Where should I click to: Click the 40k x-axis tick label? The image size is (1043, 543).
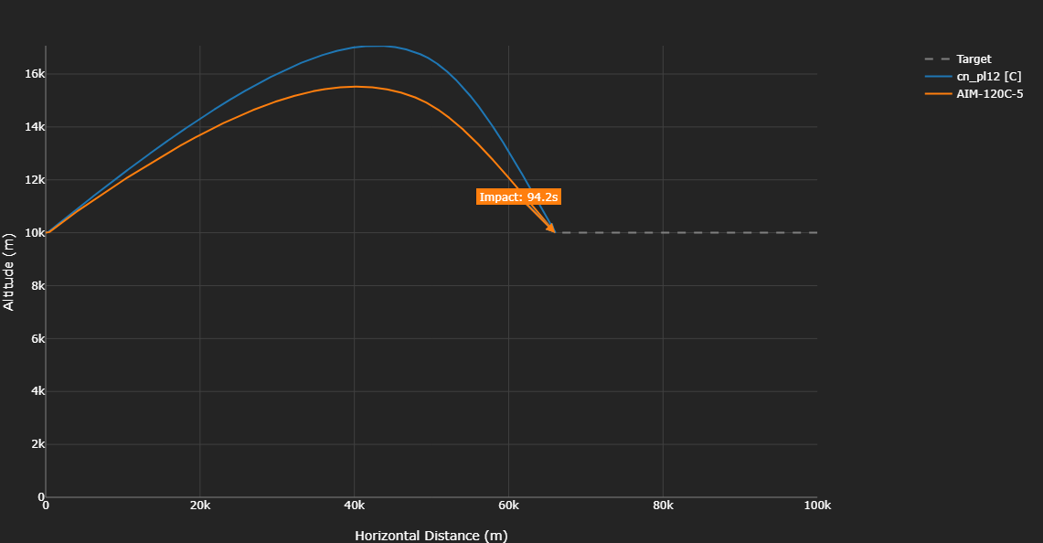pos(355,506)
